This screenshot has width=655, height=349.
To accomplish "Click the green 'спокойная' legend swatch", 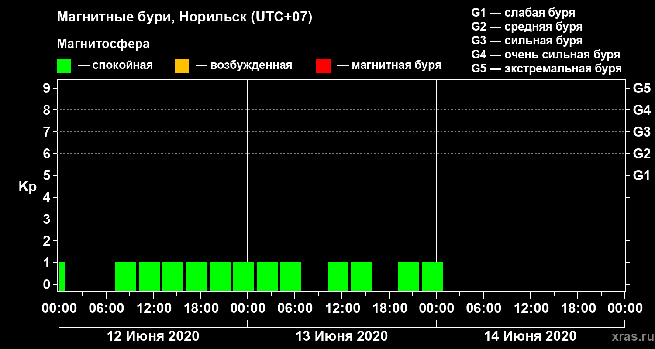I will (64, 66).
